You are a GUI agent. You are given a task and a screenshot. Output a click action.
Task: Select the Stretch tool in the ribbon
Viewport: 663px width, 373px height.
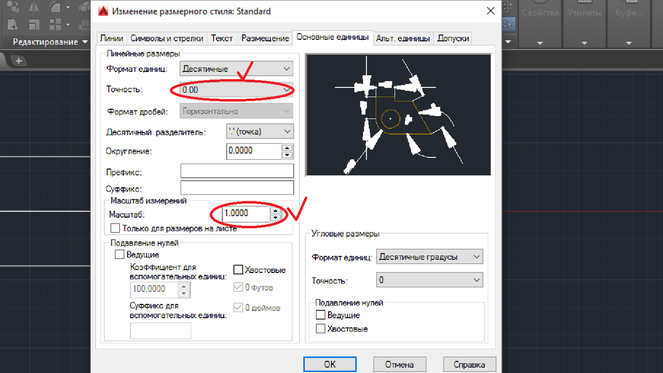[x=13, y=24]
